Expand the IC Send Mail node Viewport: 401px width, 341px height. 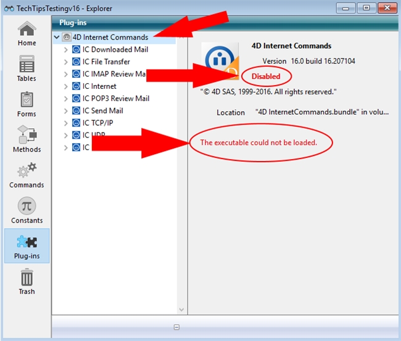coord(66,111)
